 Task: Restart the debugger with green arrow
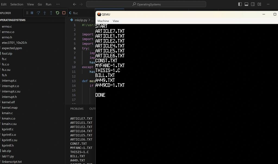(57, 13)
